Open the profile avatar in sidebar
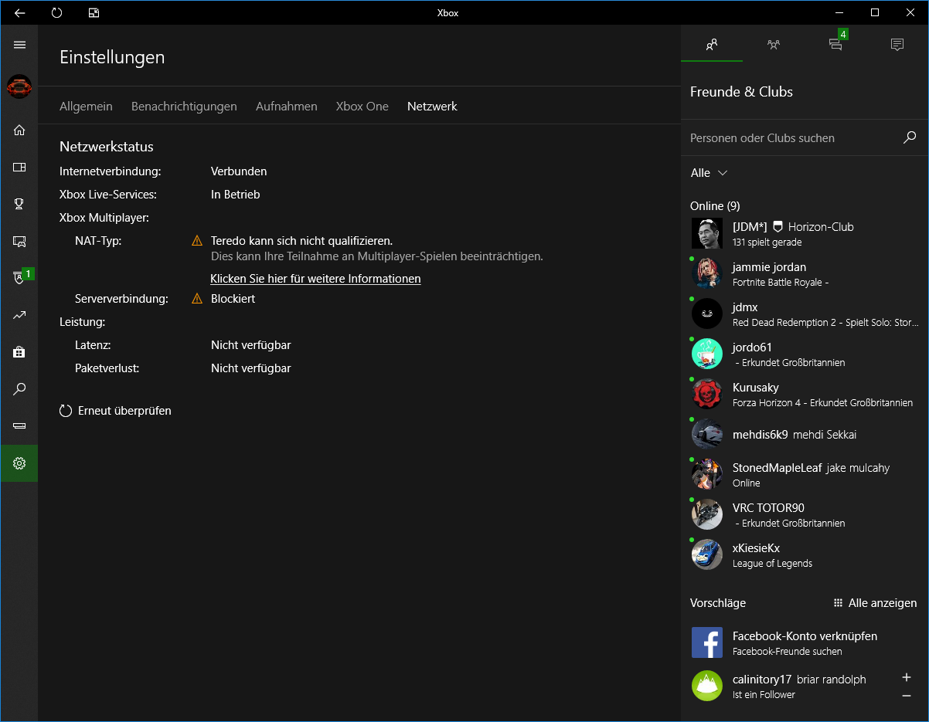The width and height of the screenshot is (929, 722). [x=19, y=87]
